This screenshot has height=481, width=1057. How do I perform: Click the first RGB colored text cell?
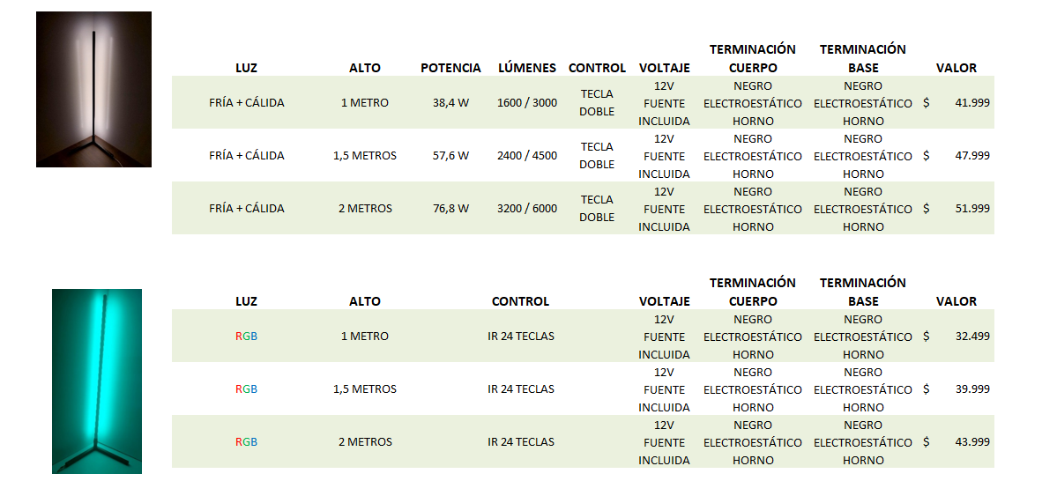246,336
